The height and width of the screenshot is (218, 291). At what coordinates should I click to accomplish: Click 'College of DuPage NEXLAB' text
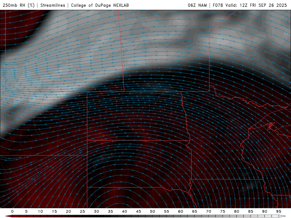(100, 5)
